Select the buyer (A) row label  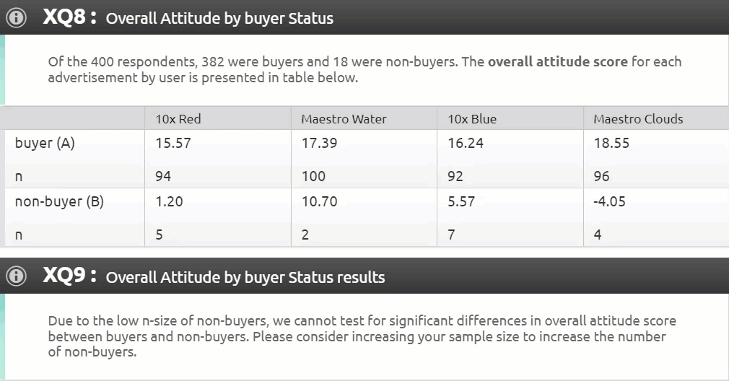tap(45, 143)
